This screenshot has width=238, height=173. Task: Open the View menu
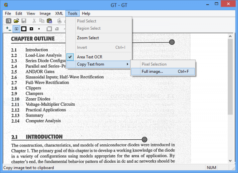31,13
